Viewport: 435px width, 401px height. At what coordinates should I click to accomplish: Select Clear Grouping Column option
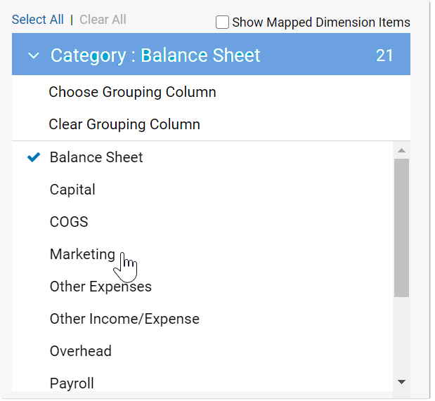tap(124, 124)
